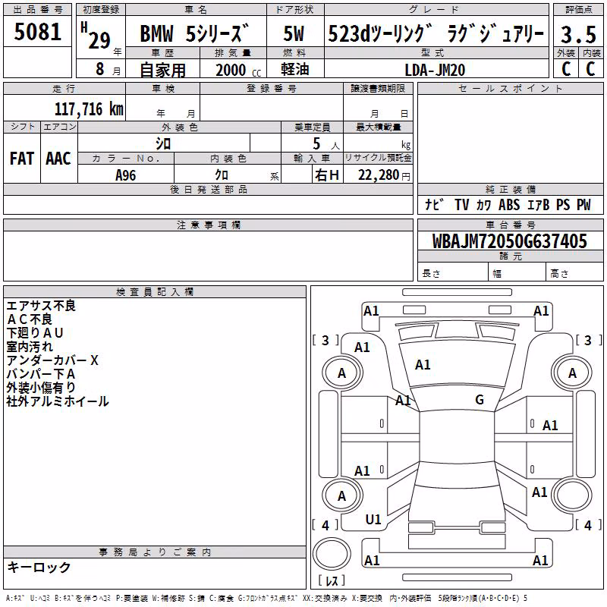Screen dimensions: 607x607
Task: Click the displacement value 2000 cc
Action: (238, 70)
